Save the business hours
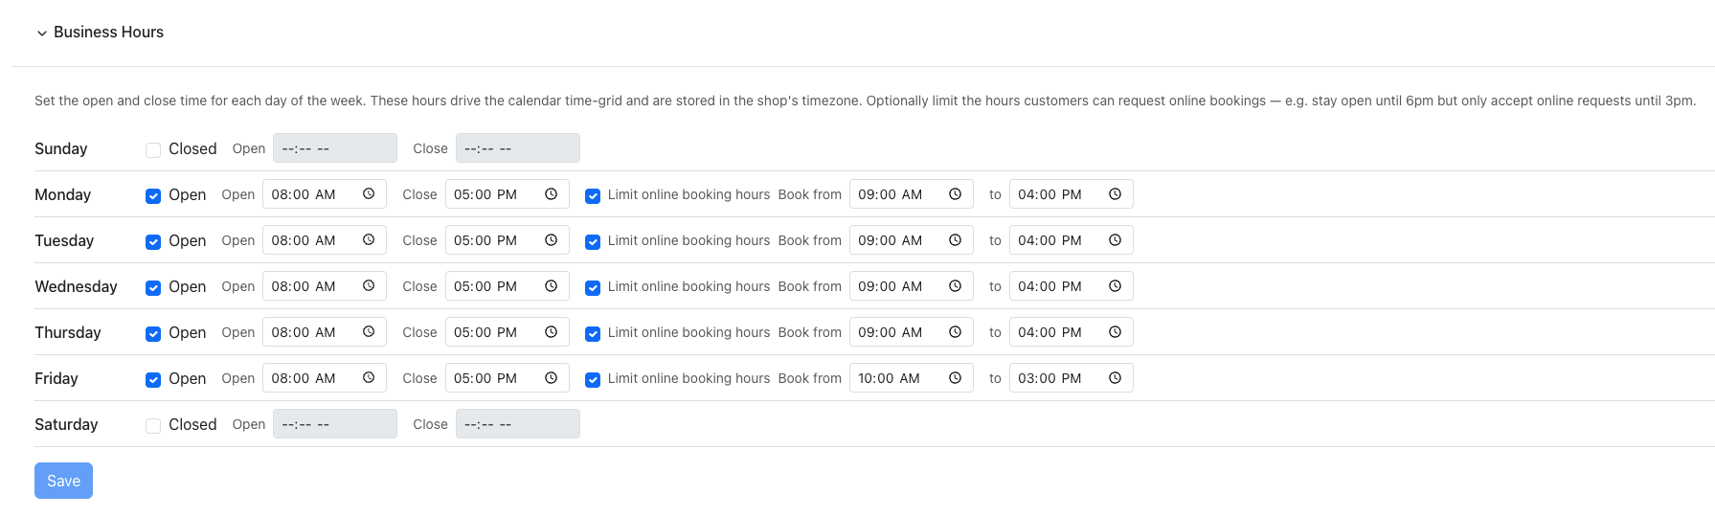 [x=63, y=481]
